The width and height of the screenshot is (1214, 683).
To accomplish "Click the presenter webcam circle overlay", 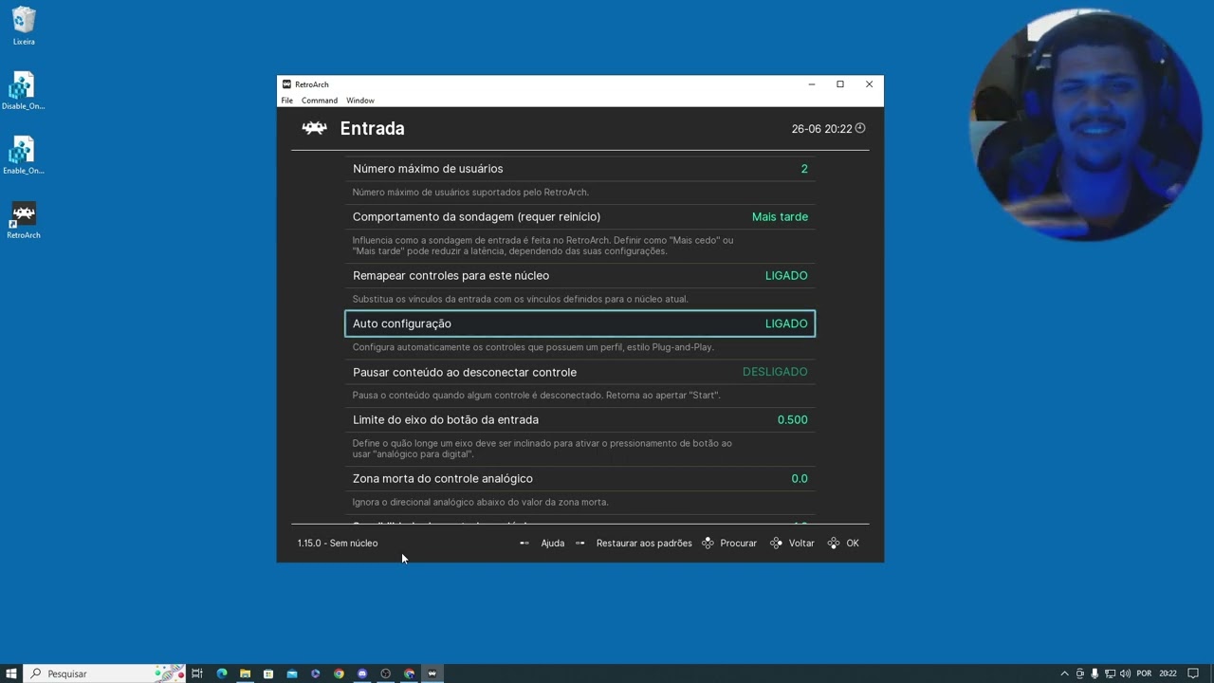I will 1085,125.
